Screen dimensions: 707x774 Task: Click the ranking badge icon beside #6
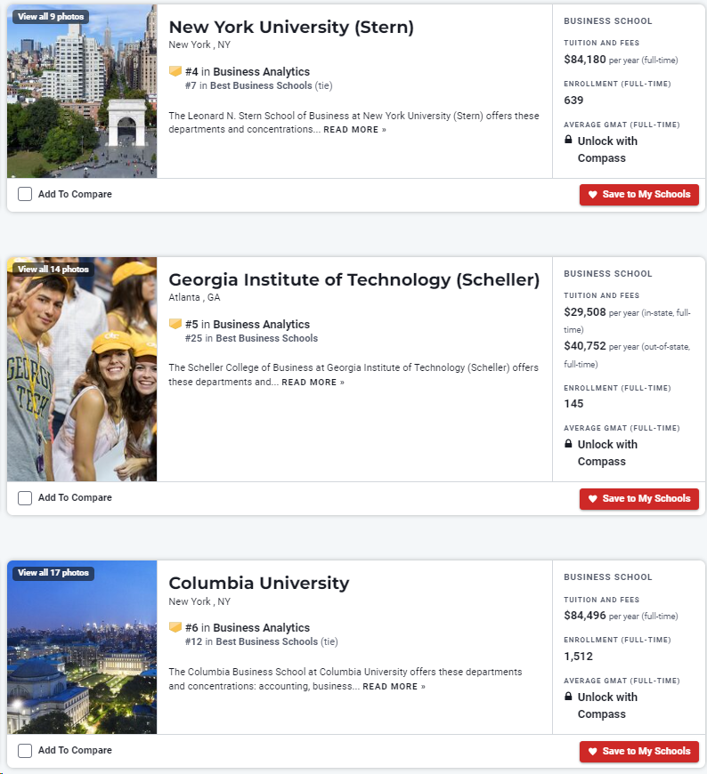click(175, 627)
